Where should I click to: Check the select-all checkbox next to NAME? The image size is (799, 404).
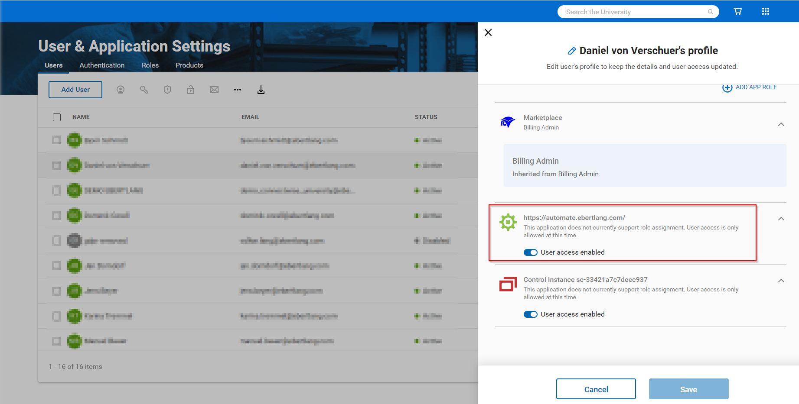57,117
